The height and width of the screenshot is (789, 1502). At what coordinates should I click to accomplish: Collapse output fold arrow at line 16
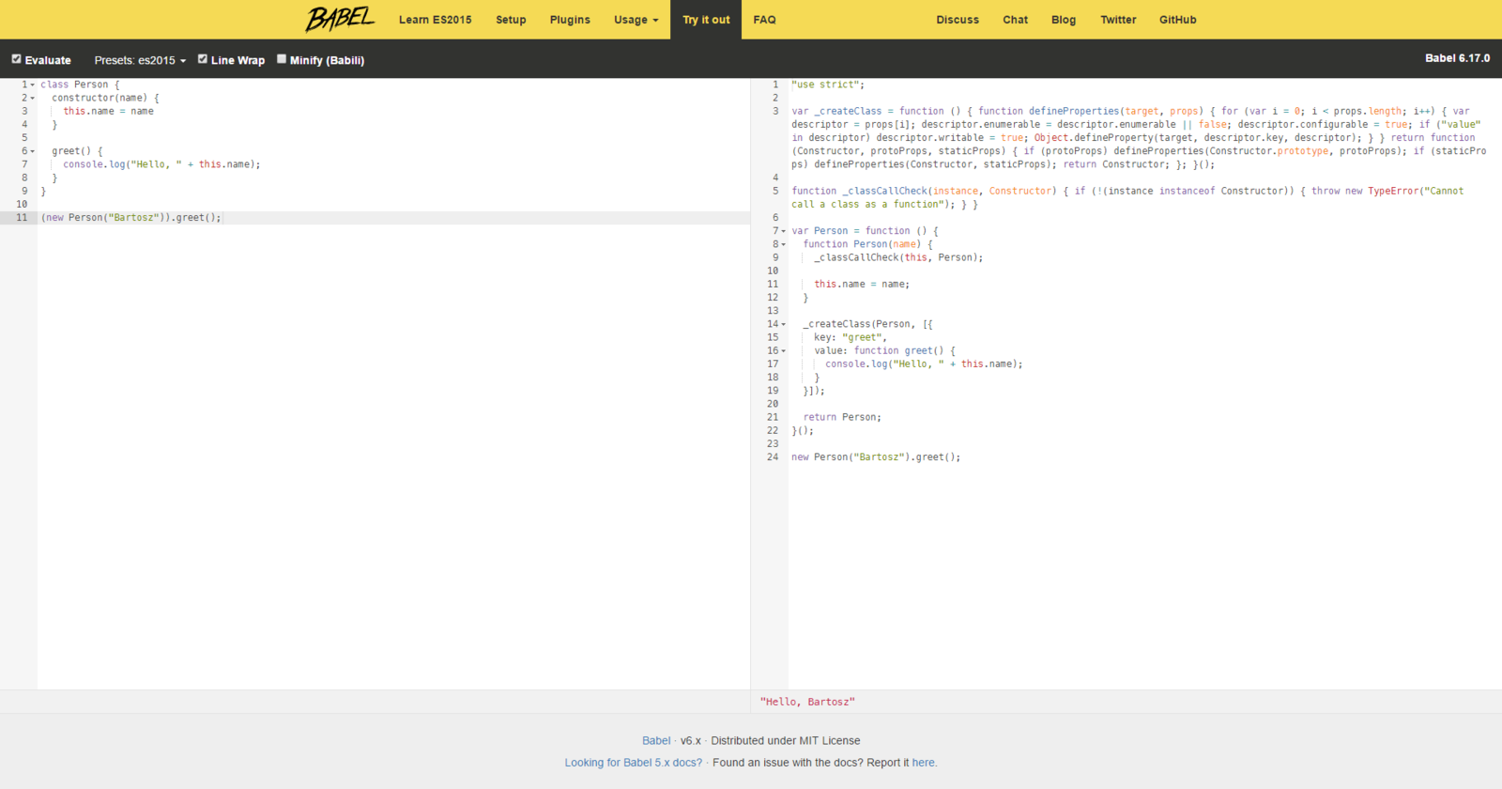784,351
